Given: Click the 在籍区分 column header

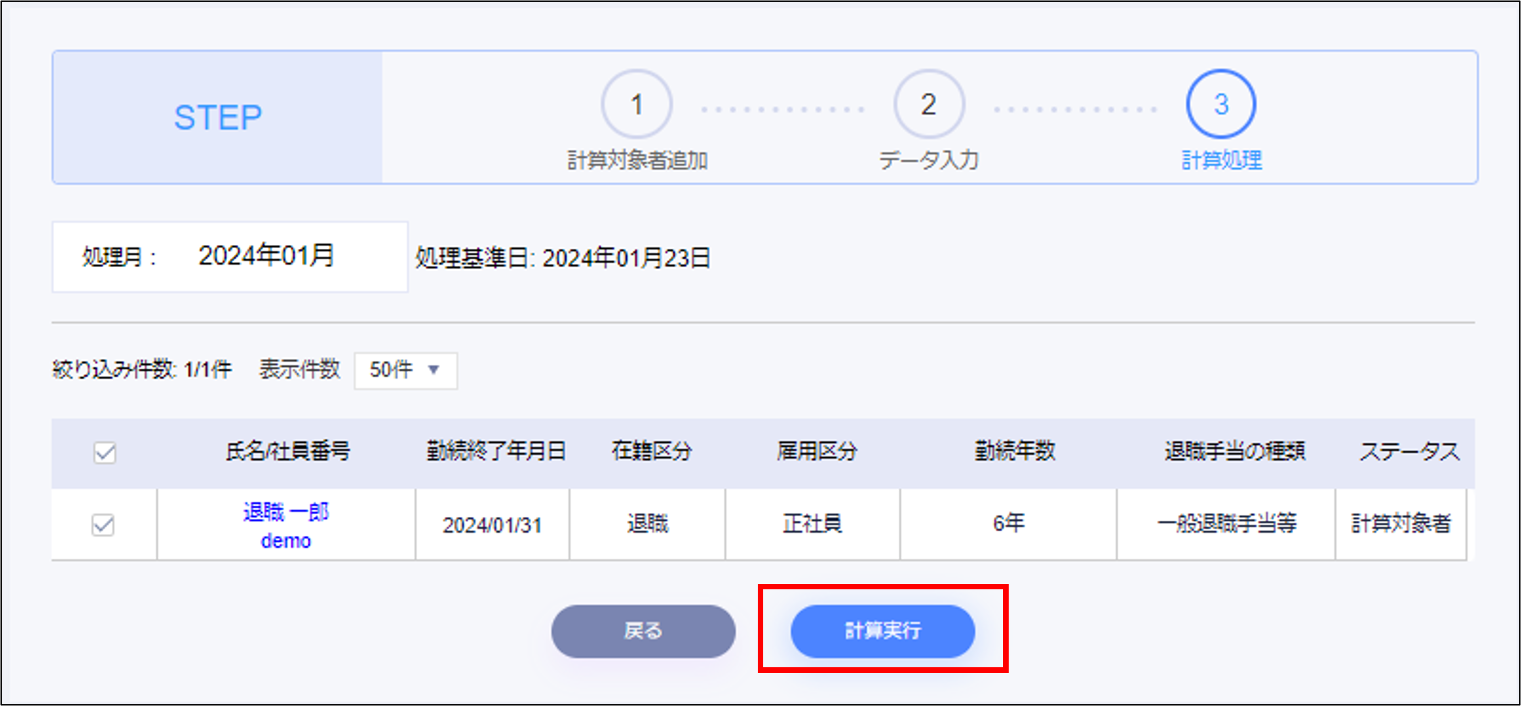Looking at the screenshot, I should (x=651, y=451).
